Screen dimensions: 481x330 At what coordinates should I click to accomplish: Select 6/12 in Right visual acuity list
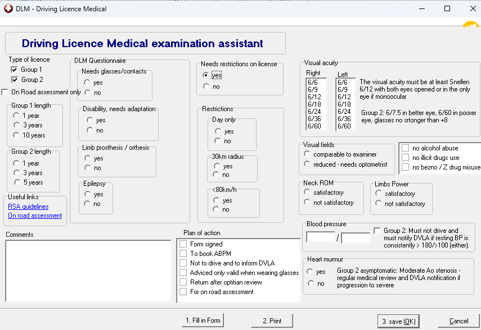313,97
